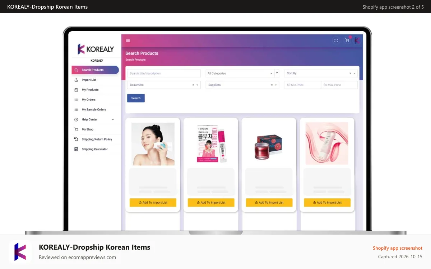This screenshot has width=431, height=269.
Task: Click the KOREALY store name under logo
Action: point(97,61)
